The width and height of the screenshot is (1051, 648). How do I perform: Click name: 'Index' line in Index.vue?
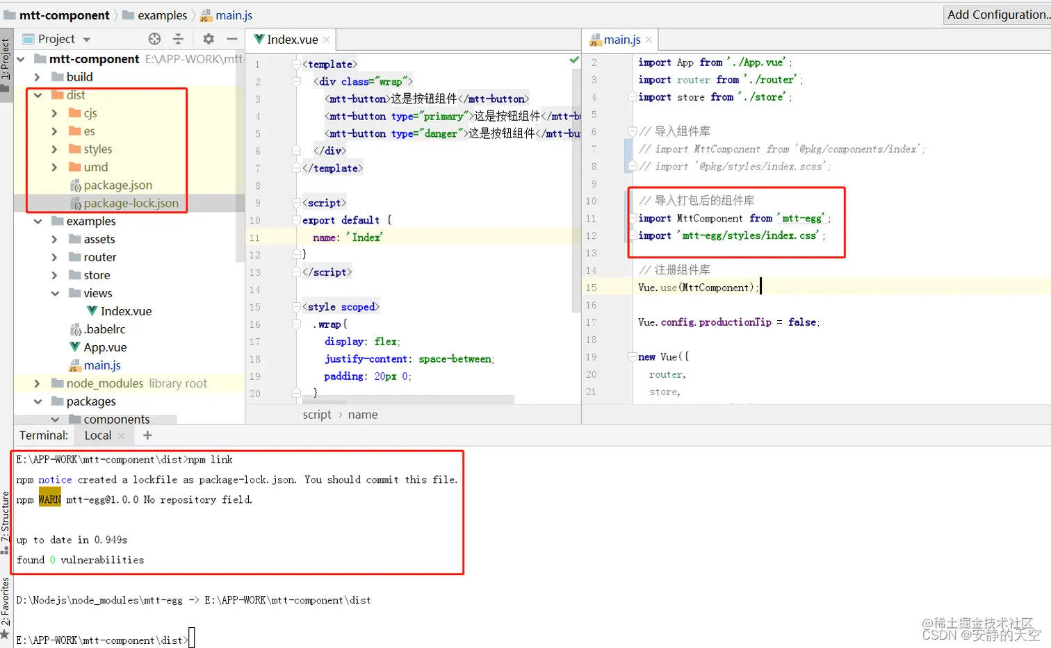(x=348, y=238)
